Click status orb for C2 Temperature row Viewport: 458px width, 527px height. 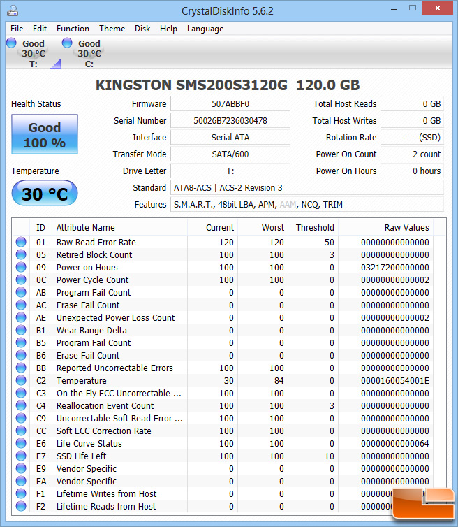pos(21,380)
